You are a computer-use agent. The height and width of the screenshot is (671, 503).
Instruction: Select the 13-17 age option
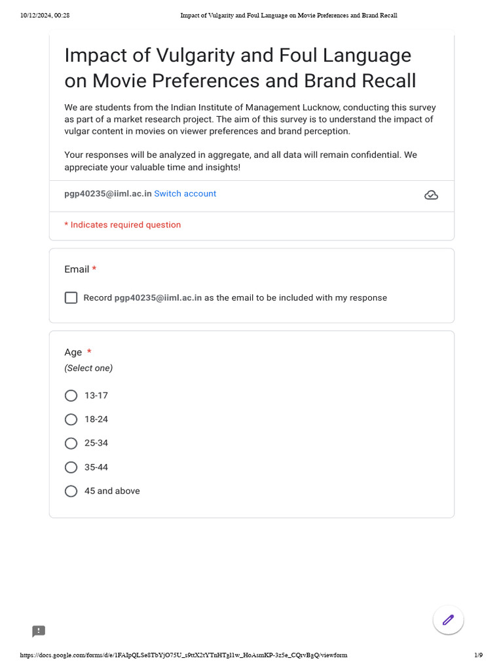[71, 396]
